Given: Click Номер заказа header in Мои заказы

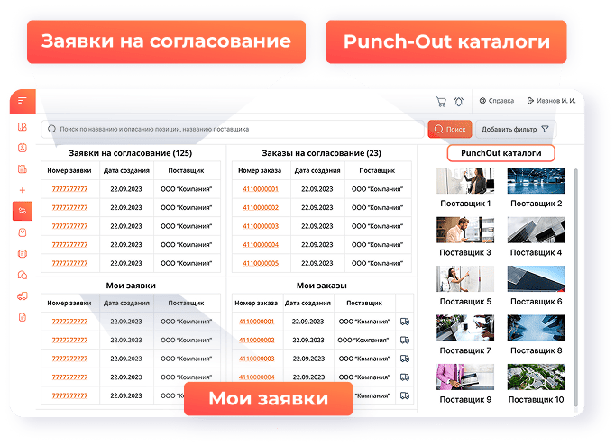Looking at the screenshot, I should tap(256, 303).
